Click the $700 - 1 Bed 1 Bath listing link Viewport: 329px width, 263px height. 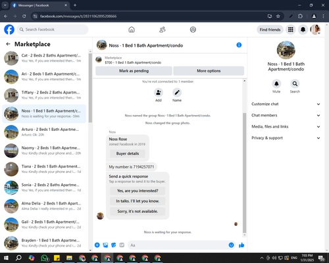133,62
